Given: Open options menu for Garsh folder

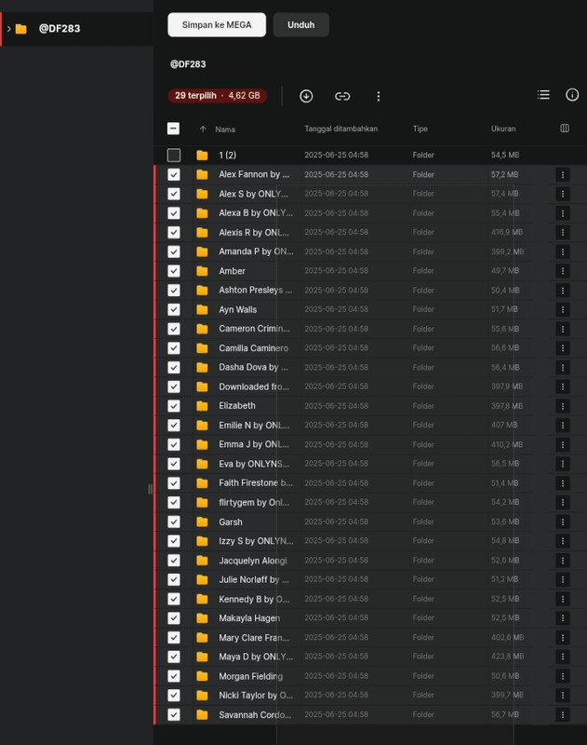Looking at the screenshot, I should tap(563, 521).
